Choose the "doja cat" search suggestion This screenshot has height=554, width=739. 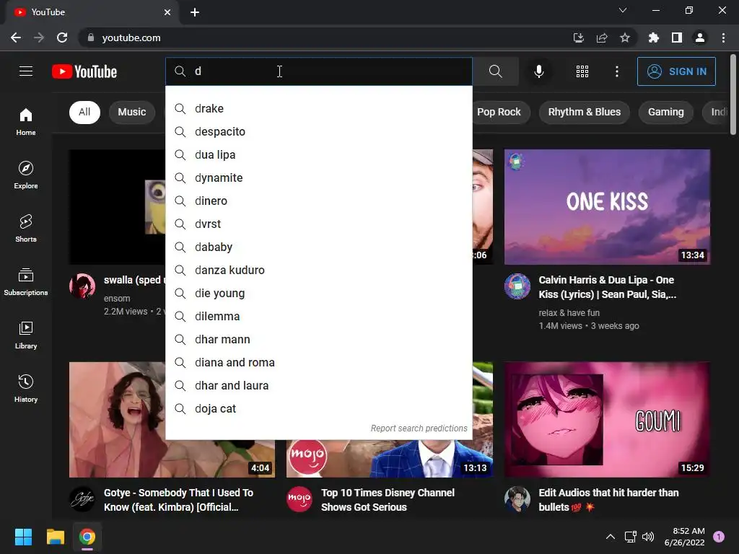(319, 408)
